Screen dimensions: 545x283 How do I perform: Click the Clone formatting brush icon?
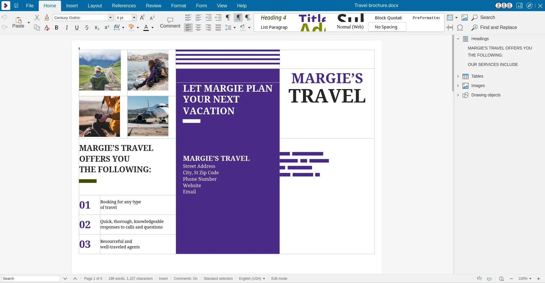point(47,18)
